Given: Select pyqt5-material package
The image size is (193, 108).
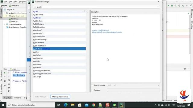Looking at the screenshot, I should (59, 43).
